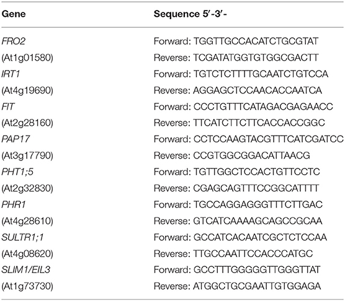Select the FRO2 gene name
Image resolution: width=345 pixels, height=301 pixels.
(13, 41)
